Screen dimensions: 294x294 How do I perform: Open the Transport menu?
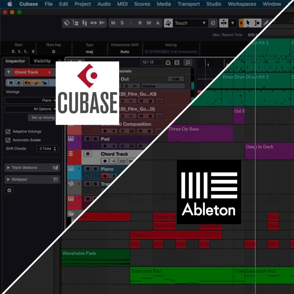coord(189,4)
